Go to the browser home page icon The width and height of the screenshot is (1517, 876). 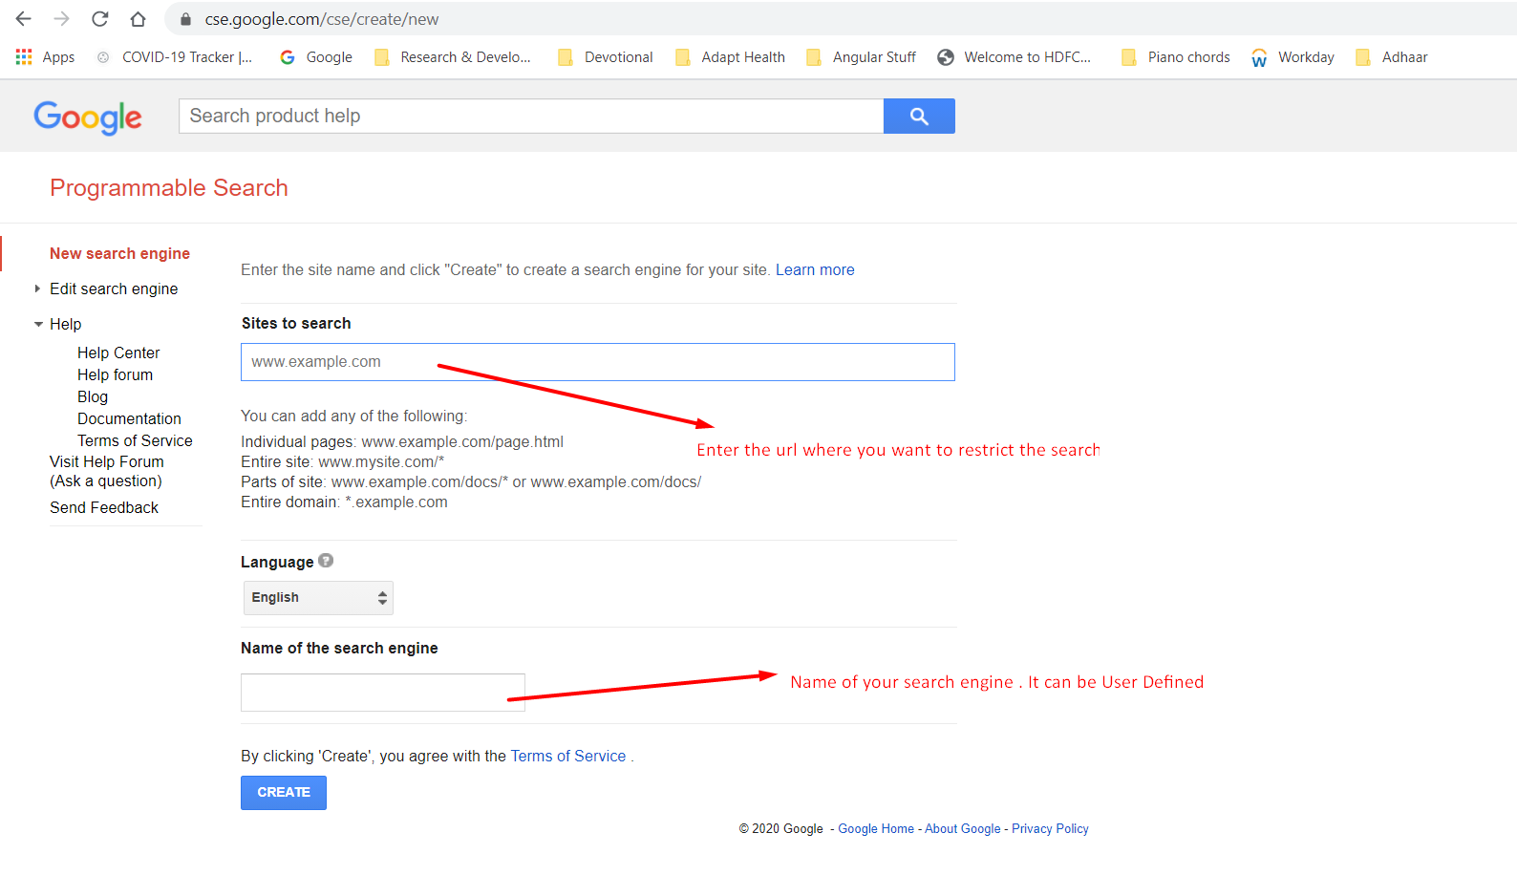pos(139,19)
